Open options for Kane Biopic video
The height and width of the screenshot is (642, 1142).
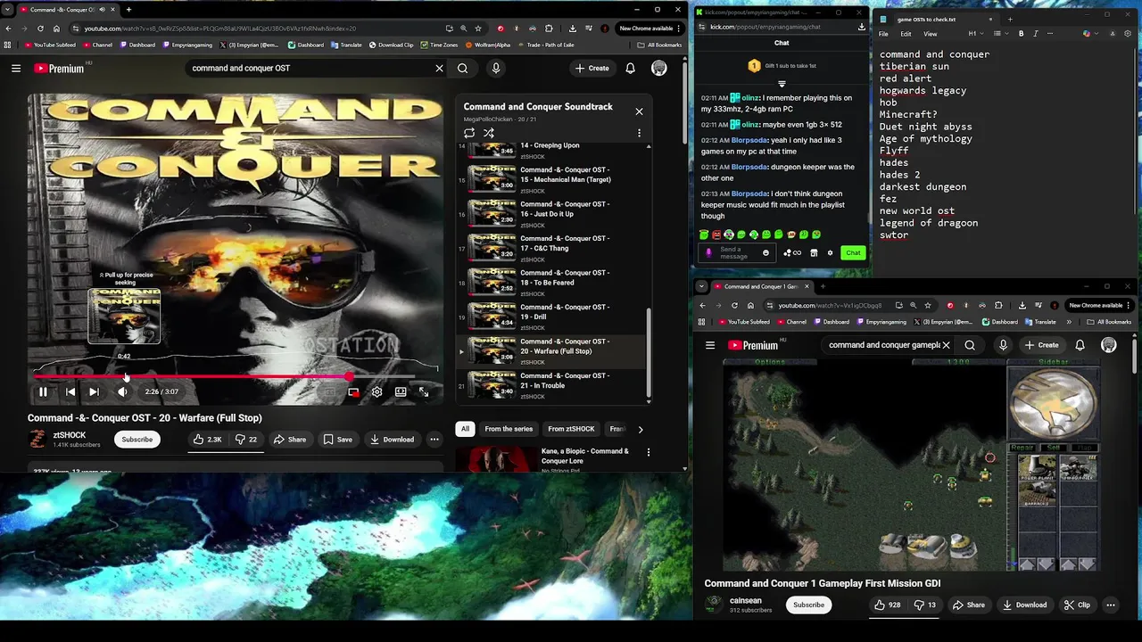click(649, 452)
